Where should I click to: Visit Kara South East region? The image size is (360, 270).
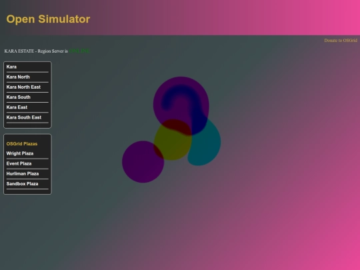[24, 117]
